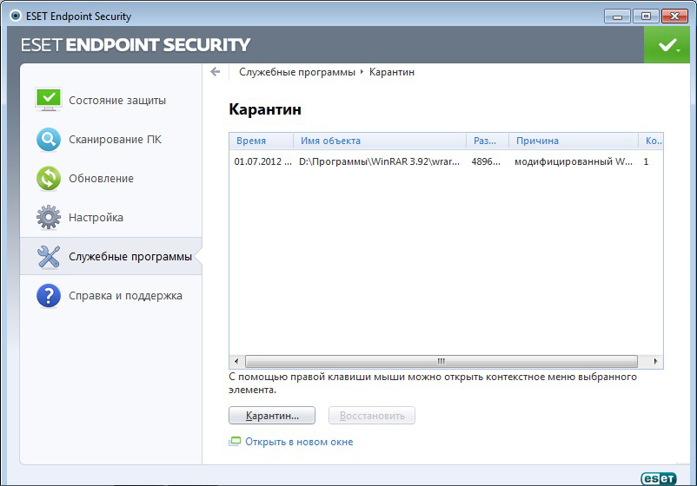Select the quarantined WinRAR file row
This screenshot has width=697, height=486.
435,161
